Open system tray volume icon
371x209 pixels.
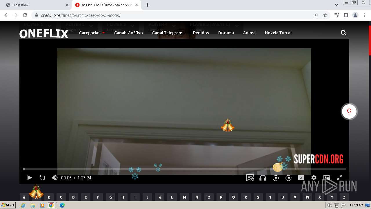point(329,205)
